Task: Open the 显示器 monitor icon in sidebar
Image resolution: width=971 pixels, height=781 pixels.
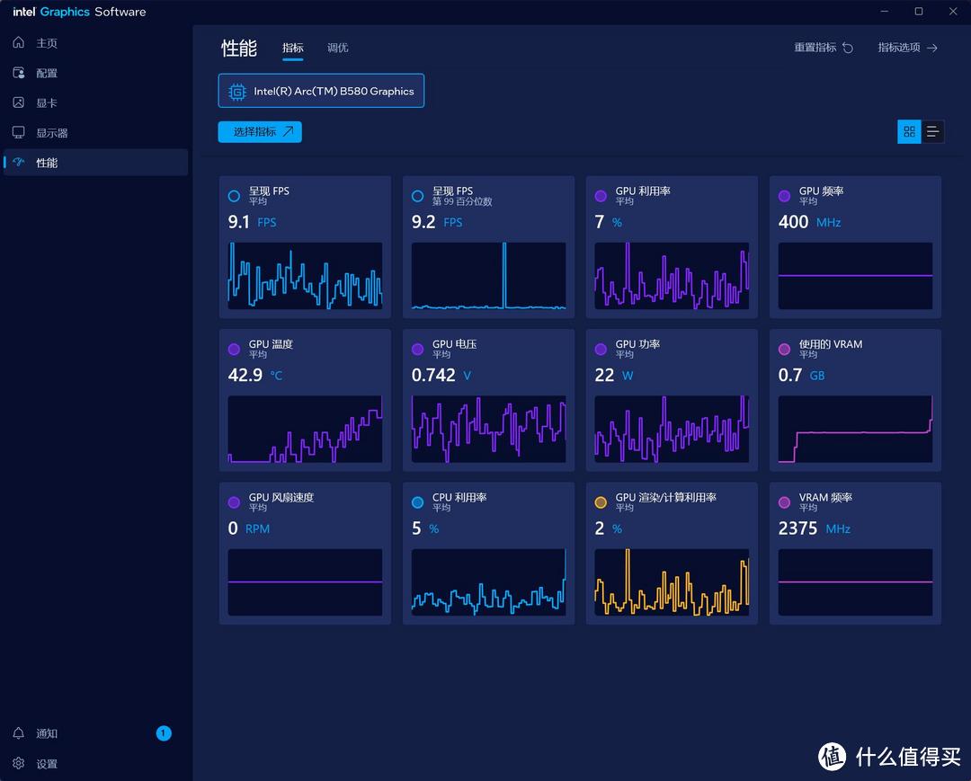Action: pyautogui.click(x=19, y=132)
